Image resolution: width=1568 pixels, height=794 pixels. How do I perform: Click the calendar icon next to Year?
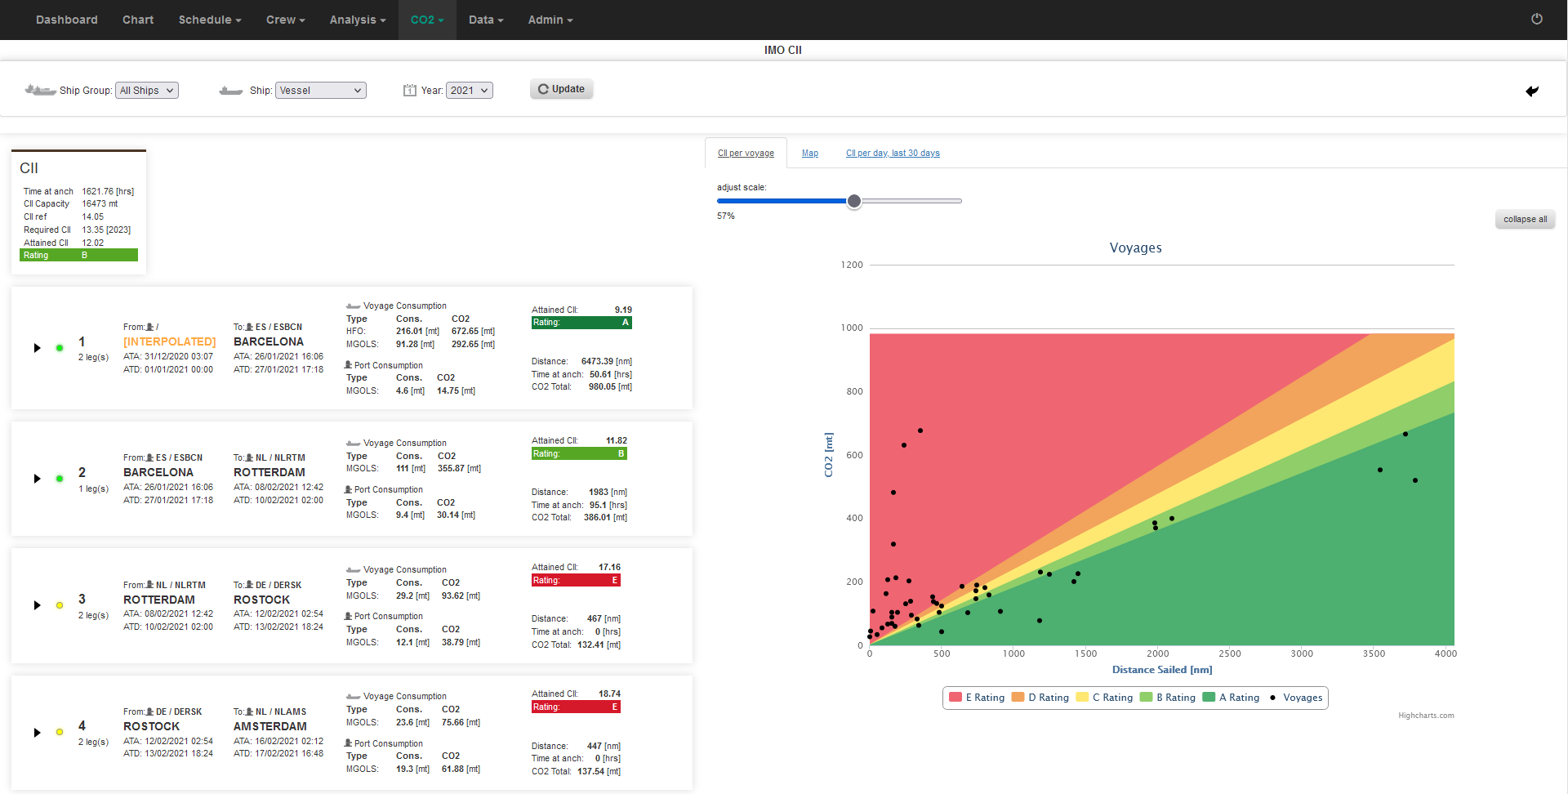(x=408, y=90)
